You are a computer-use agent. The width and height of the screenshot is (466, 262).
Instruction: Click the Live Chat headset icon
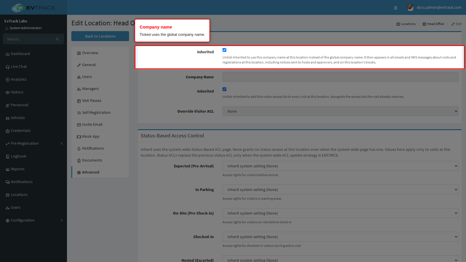(x=8, y=67)
